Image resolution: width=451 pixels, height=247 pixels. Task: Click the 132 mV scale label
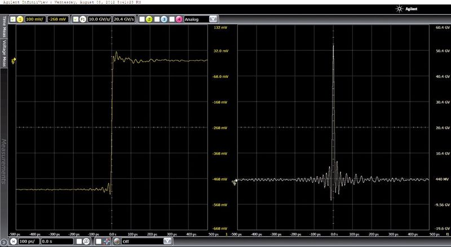pyautogui.click(x=222, y=27)
